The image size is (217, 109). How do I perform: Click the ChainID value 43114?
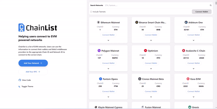pyautogui.click(x=186, y=58)
